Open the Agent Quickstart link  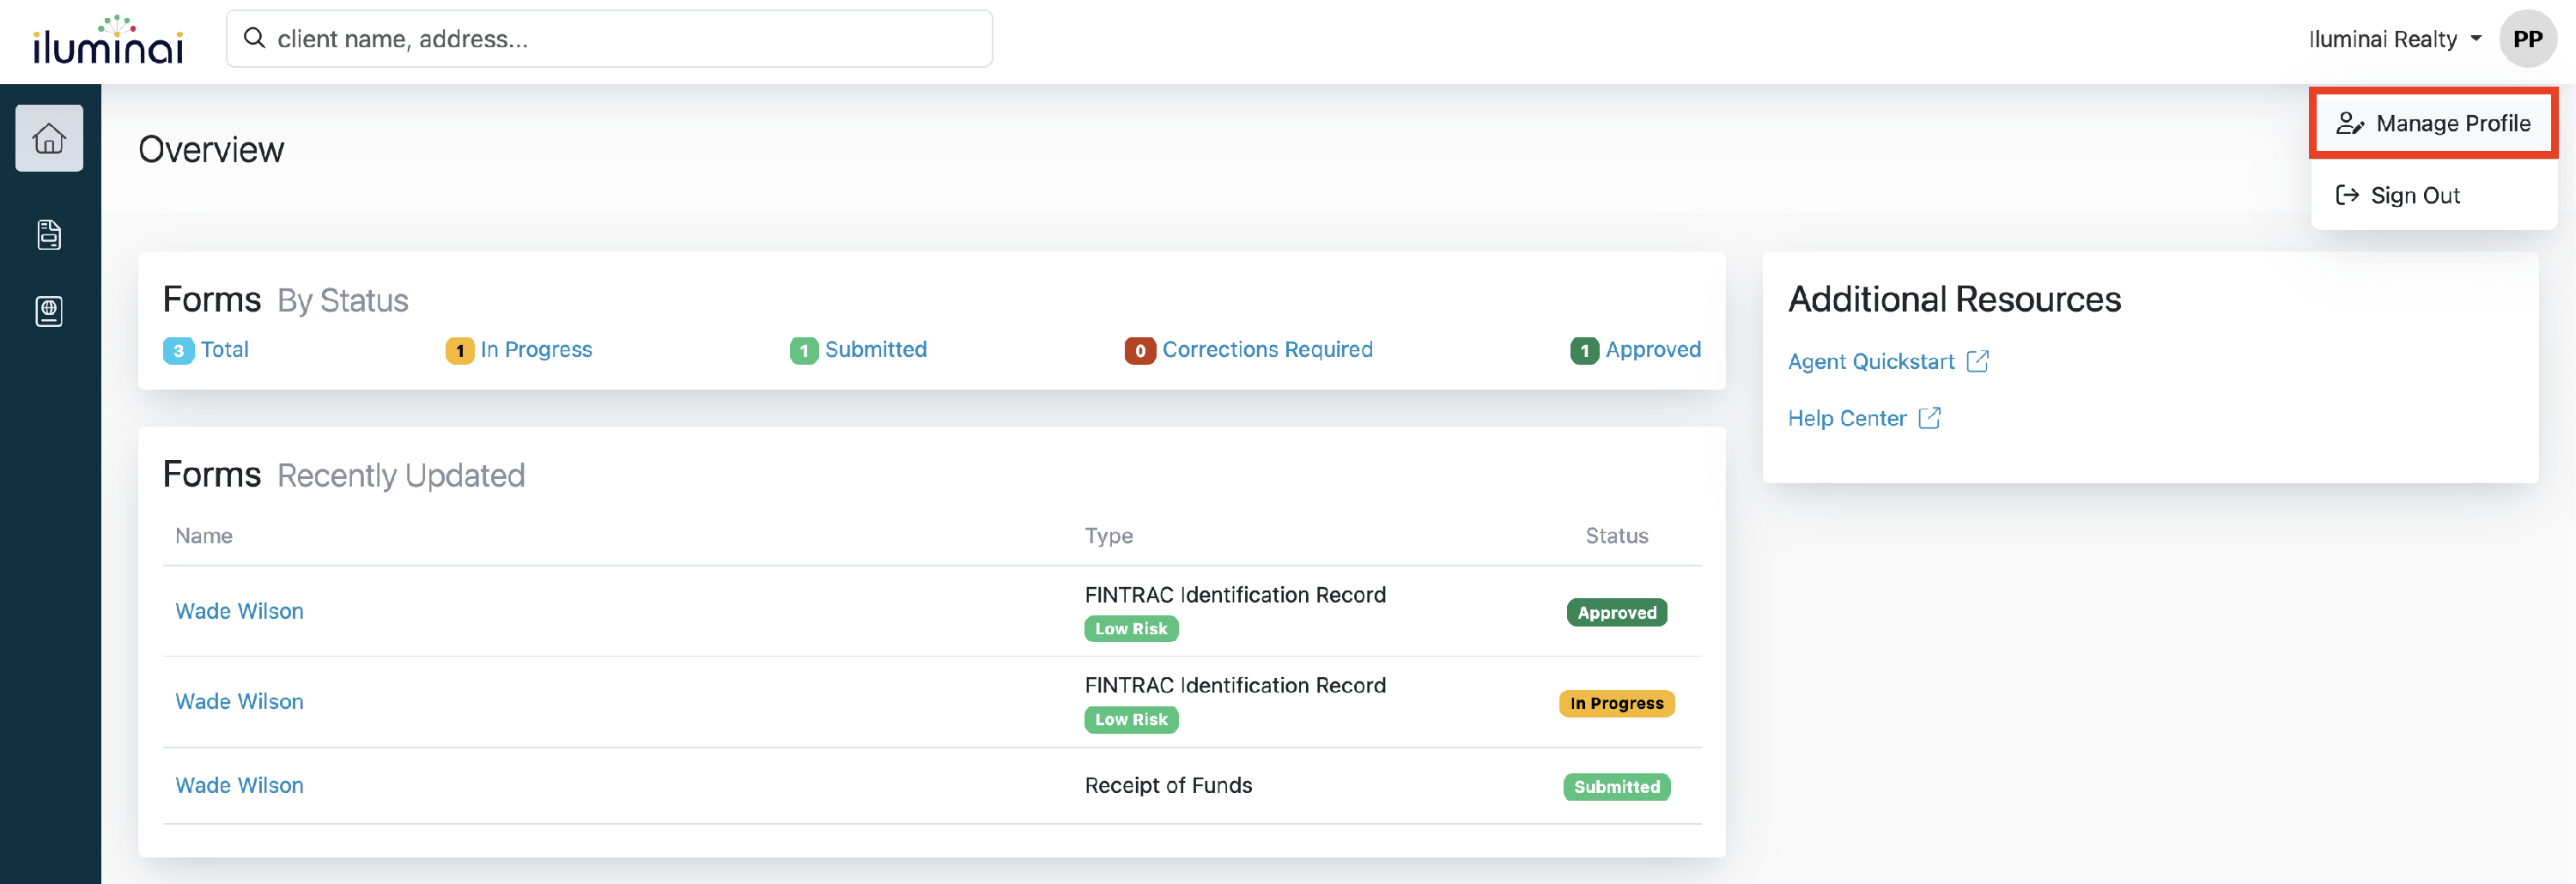[1870, 362]
